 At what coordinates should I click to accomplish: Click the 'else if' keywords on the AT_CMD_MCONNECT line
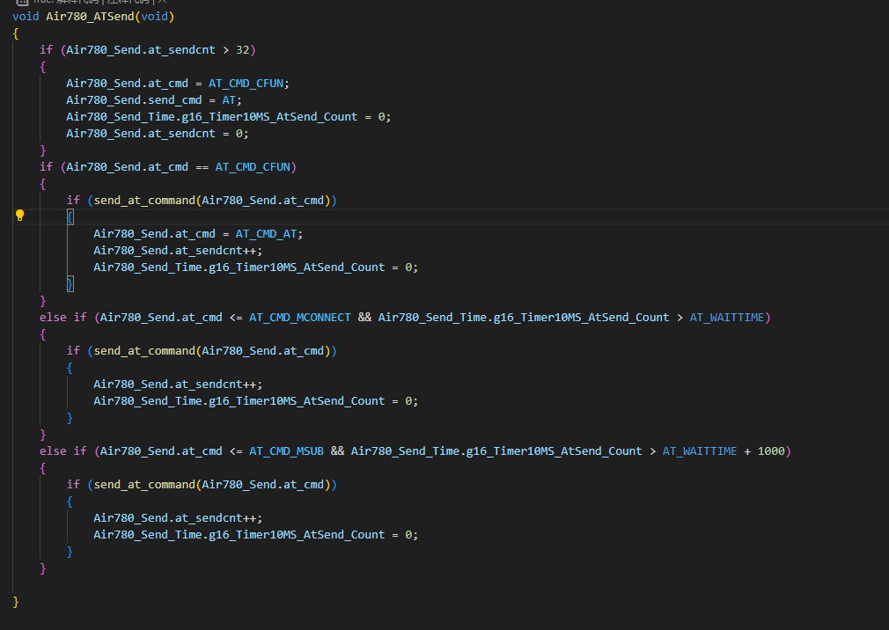[62, 318]
